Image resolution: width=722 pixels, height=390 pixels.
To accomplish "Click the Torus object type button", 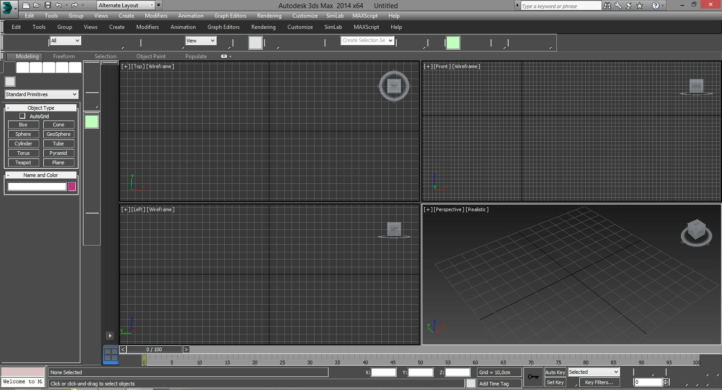I will click(23, 153).
